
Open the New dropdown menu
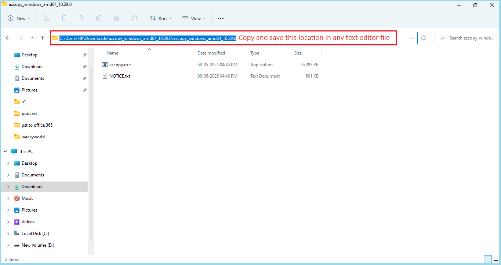pos(19,18)
